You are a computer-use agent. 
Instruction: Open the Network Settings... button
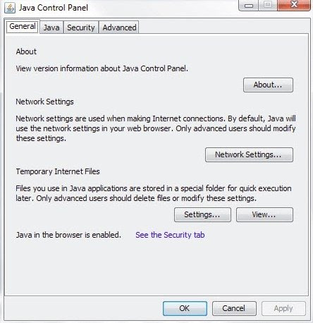249,154
